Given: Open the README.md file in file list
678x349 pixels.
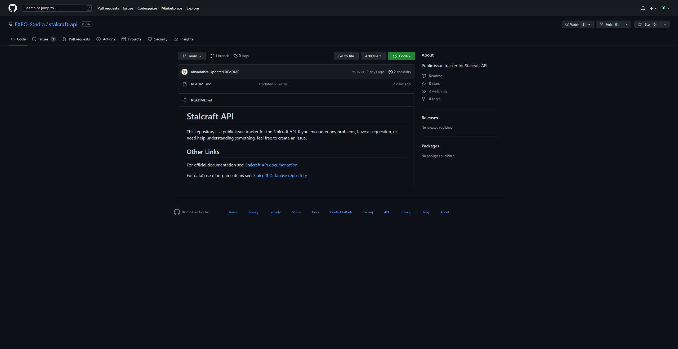Looking at the screenshot, I should pyautogui.click(x=201, y=84).
